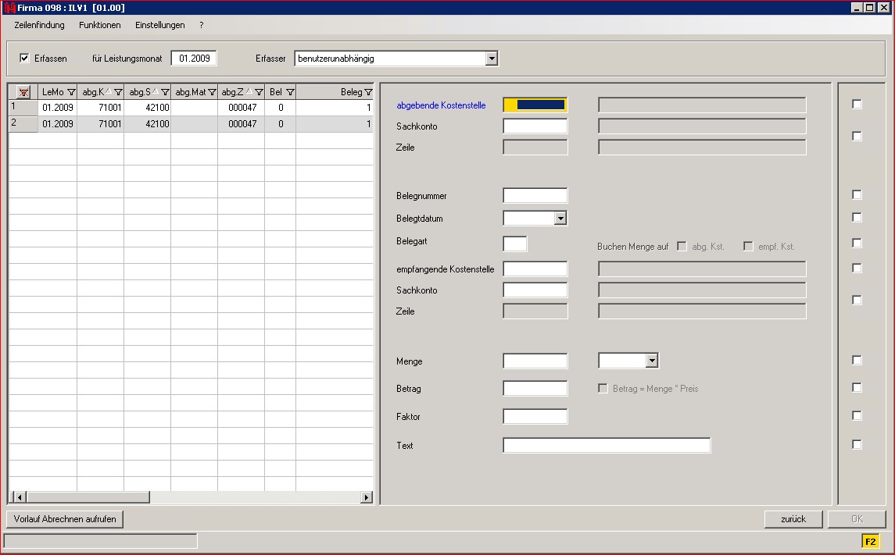Click the filter icon on the abg.Mat column

pyautogui.click(x=212, y=92)
